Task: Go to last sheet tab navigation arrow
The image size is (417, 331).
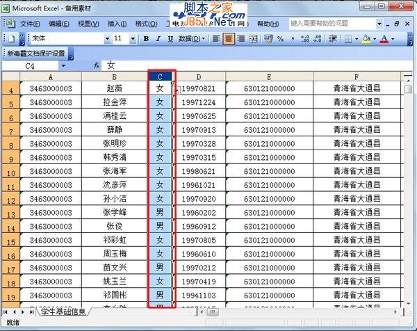Action: point(32,312)
